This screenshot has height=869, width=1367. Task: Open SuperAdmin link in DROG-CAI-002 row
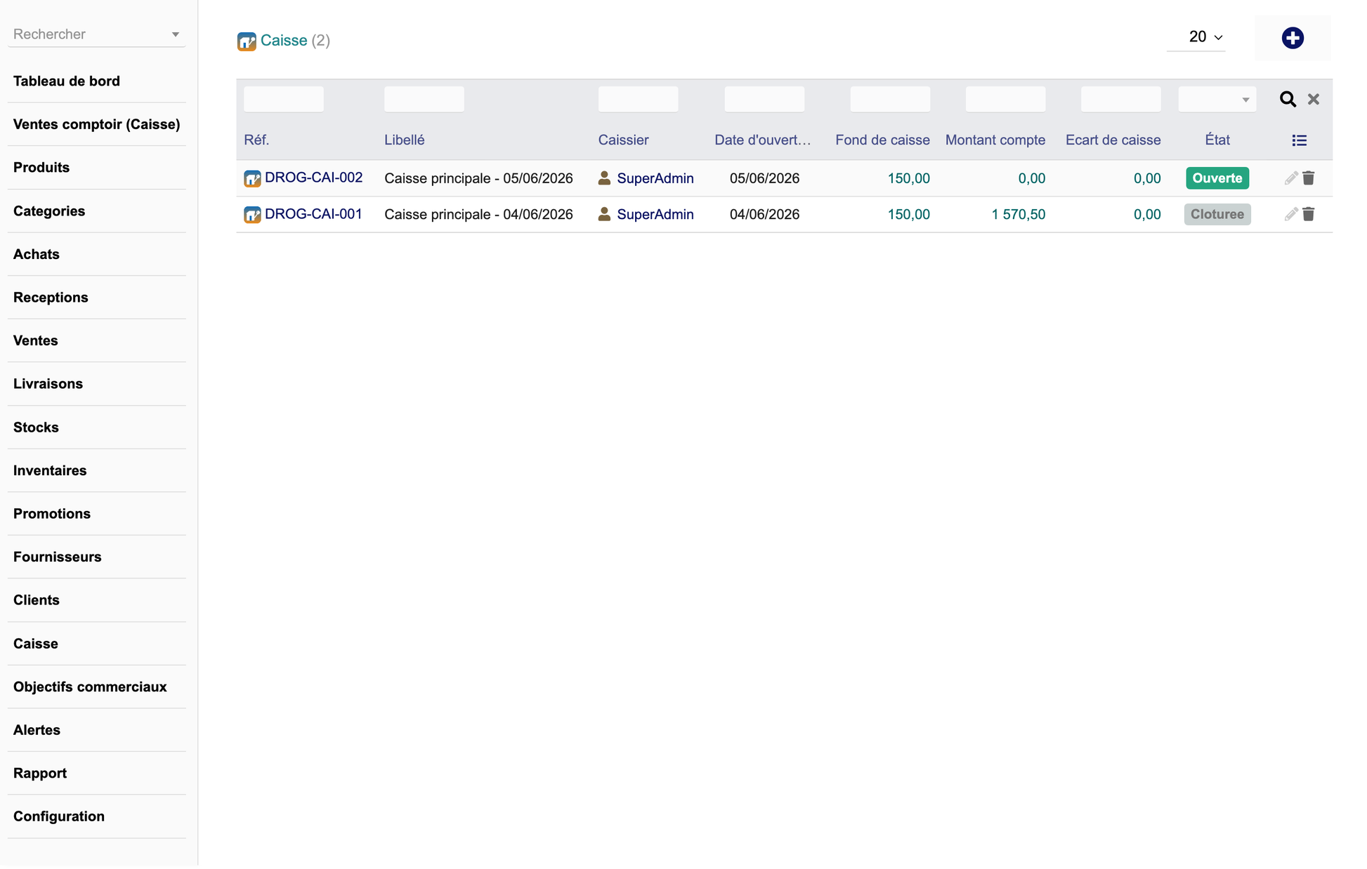655,178
